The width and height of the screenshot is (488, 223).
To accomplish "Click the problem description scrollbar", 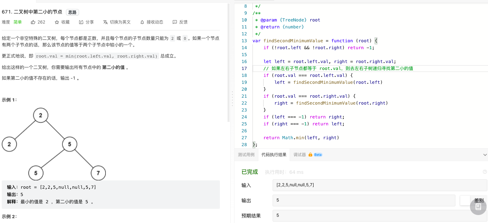I will pyautogui.click(x=229, y=62).
